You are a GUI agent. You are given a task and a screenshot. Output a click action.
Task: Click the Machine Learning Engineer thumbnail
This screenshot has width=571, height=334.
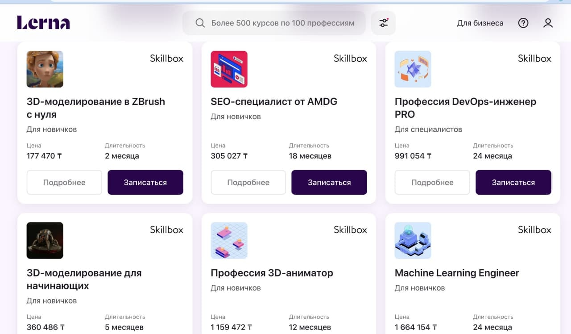[413, 241]
